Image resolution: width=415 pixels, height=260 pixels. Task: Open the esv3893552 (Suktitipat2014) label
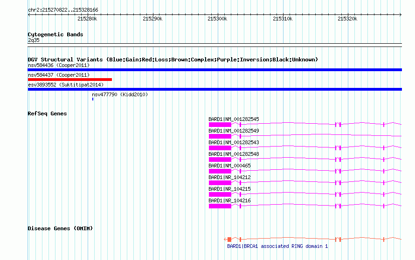pyautogui.click(x=66, y=85)
